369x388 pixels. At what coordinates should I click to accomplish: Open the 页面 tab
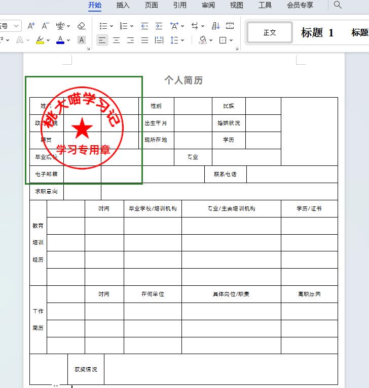pyautogui.click(x=151, y=5)
